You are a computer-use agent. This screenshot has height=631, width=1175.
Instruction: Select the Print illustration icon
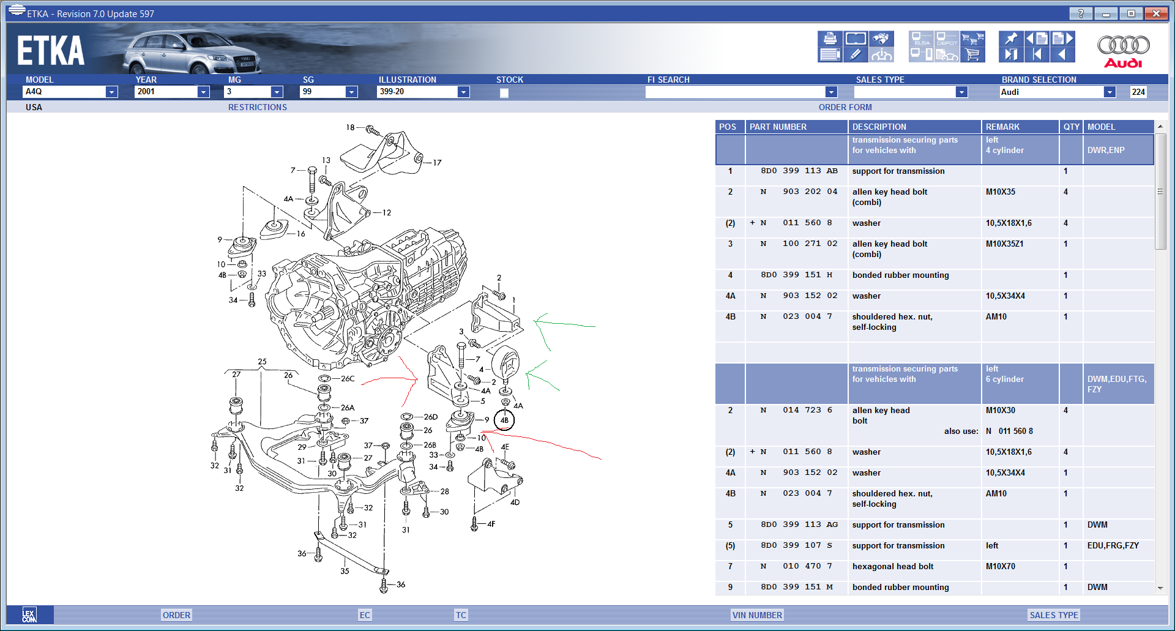[x=830, y=39]
